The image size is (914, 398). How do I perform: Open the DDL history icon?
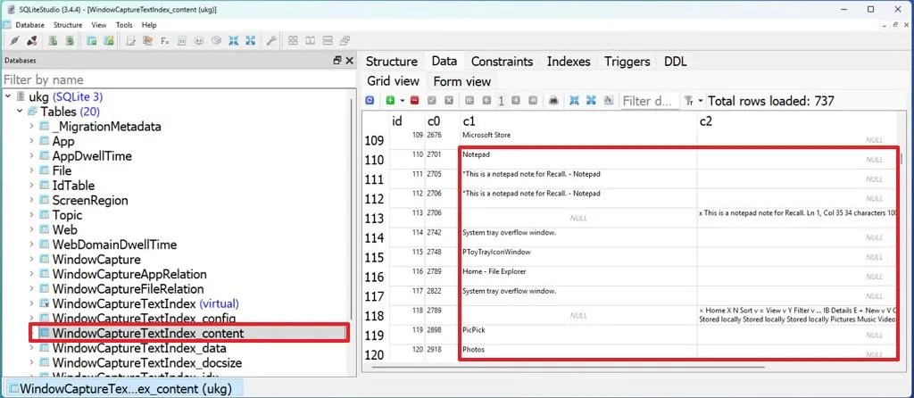[147, 41]
